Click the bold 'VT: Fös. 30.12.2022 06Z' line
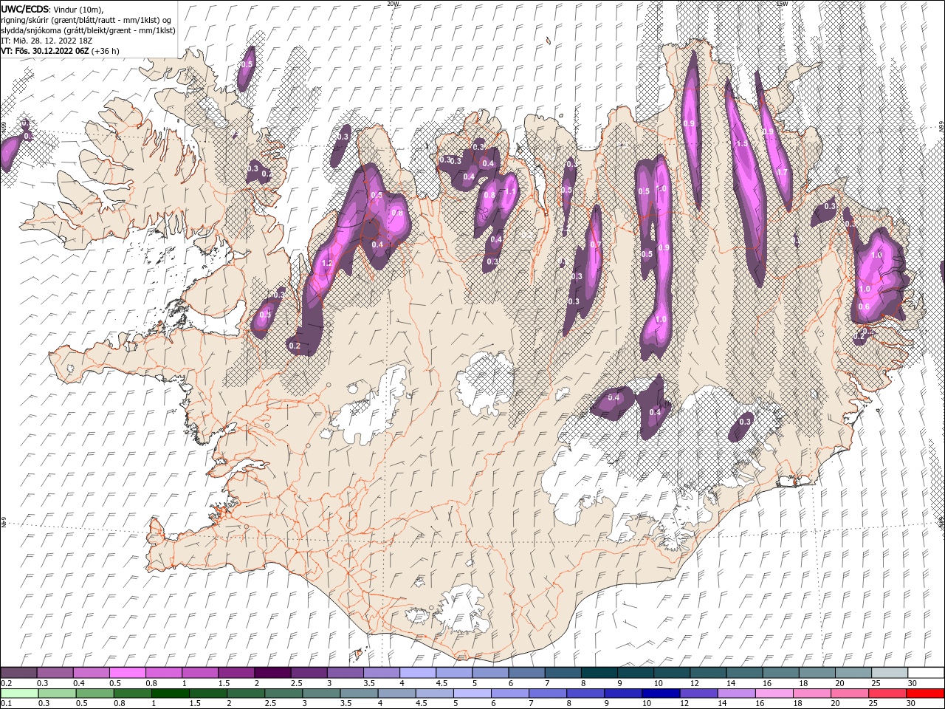Screen dimensions: 945x709 (44, 51)
